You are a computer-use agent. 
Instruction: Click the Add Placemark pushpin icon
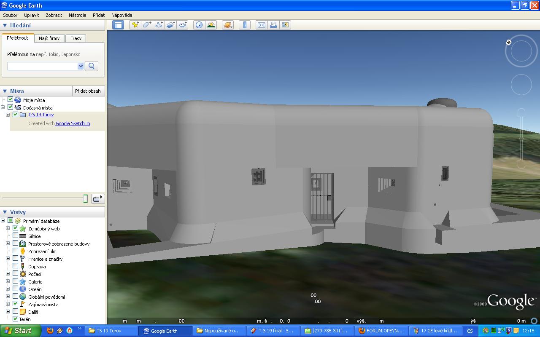coord(135,25)
